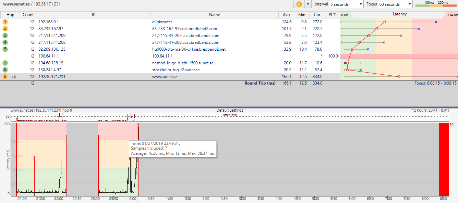Click the hop 1 orange circle icon
Screen dimensions: 458x203
[5, 22]
